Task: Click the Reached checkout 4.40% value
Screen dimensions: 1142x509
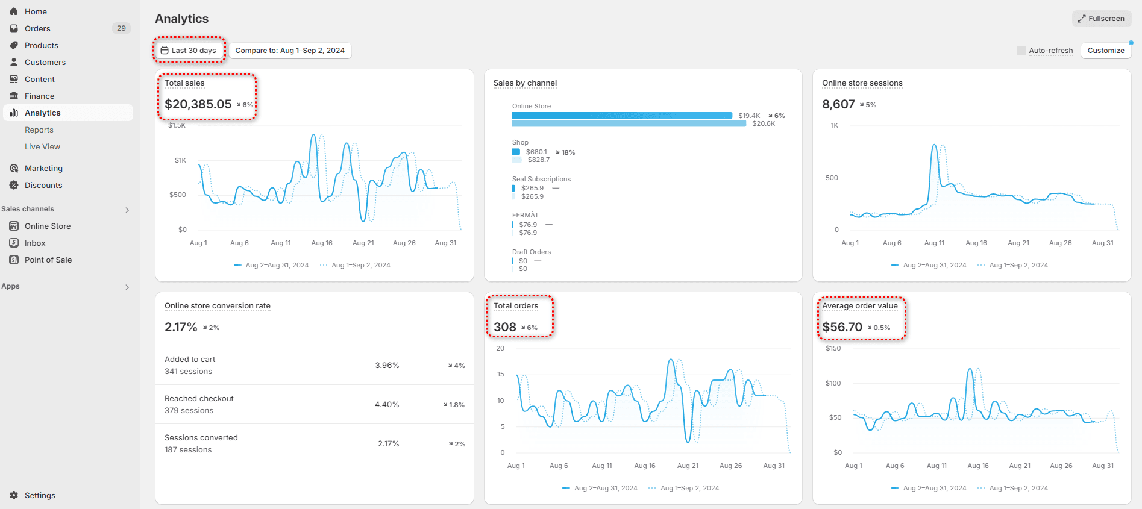Action: [x=387, y=405]
